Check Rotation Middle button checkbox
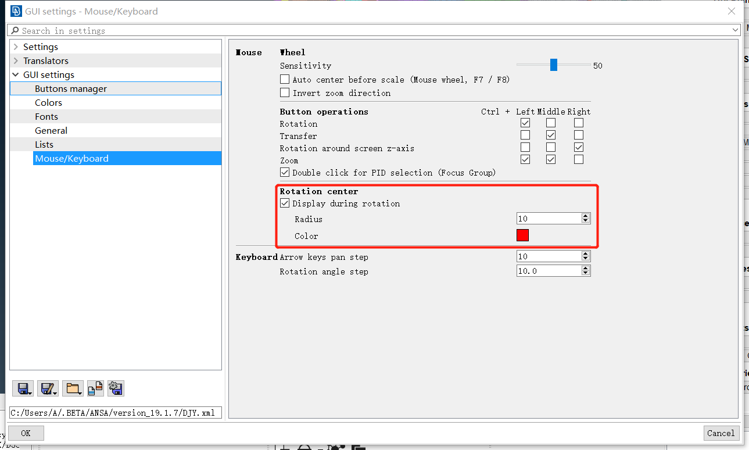 (x=551, y=123)
